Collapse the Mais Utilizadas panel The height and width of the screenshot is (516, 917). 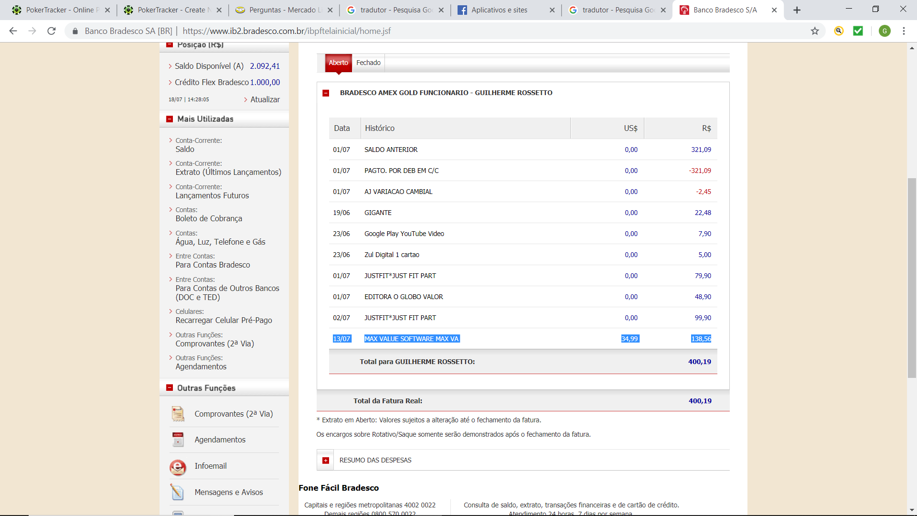[169, 119]
